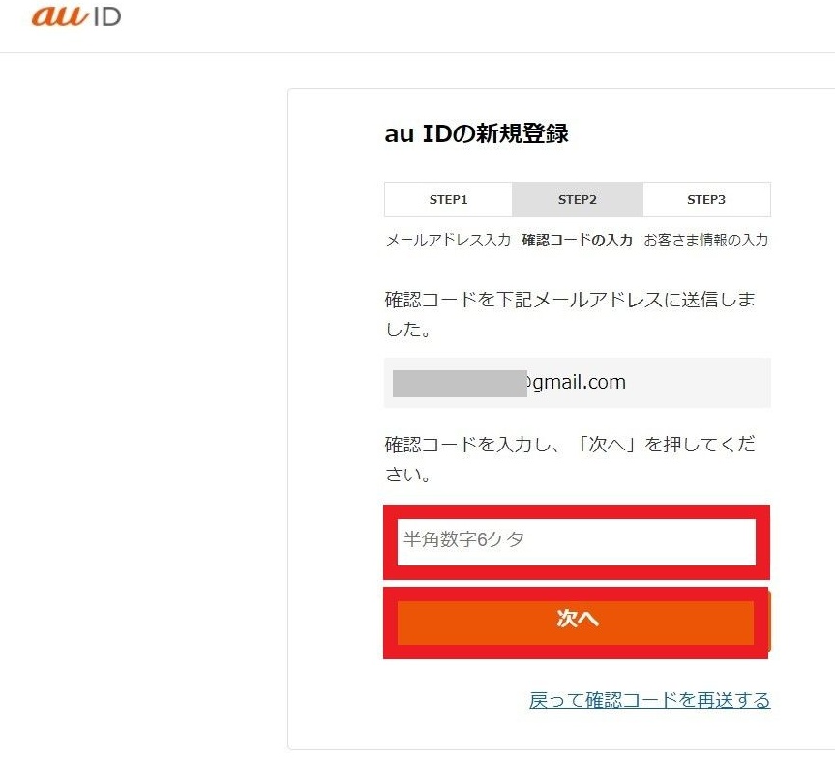835x782 pixels.
Task: Click the 確認コードを入力し instruction text
Action: coord(569,459)
